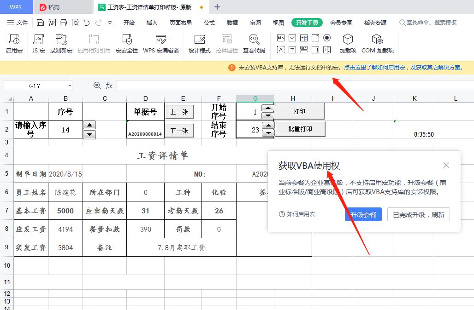Image resolution: width=474 pixels, height=310 pixels.
Task: Click the Save icon in quick toolbar
Action: (x=40, y=23)
